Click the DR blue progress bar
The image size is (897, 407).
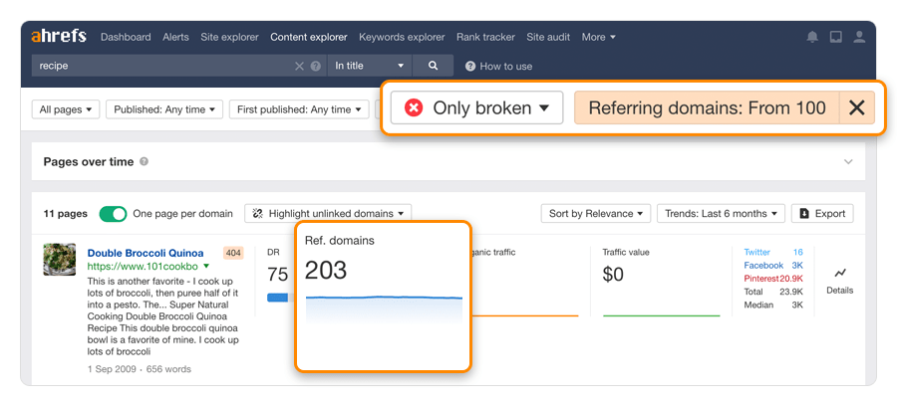point(277,297)
